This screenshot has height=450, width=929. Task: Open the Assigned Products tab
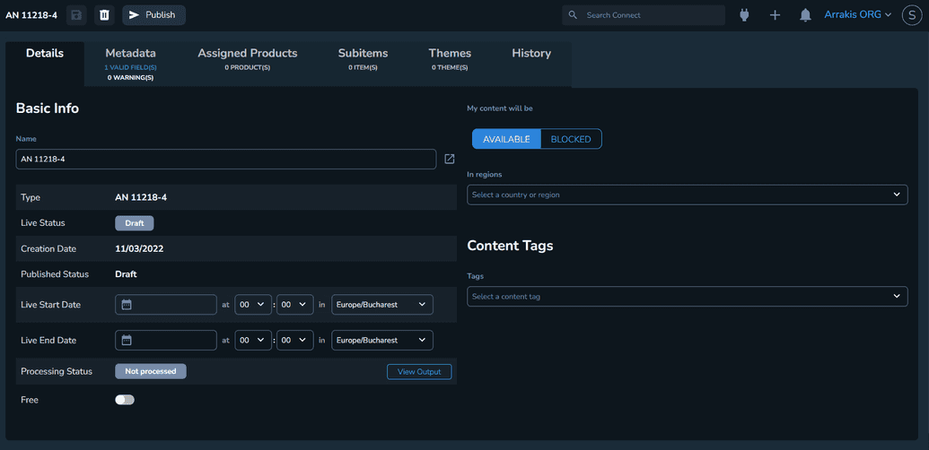248,59
